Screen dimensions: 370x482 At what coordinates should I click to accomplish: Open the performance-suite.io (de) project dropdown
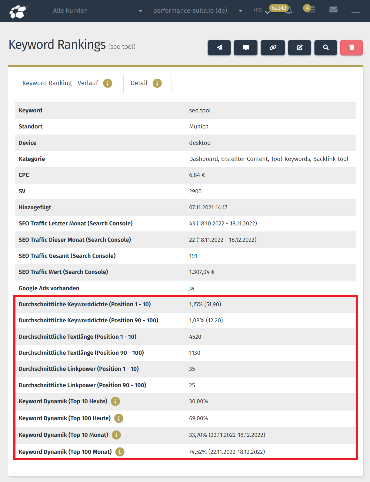pyautogui.click(x=198, y=11)
